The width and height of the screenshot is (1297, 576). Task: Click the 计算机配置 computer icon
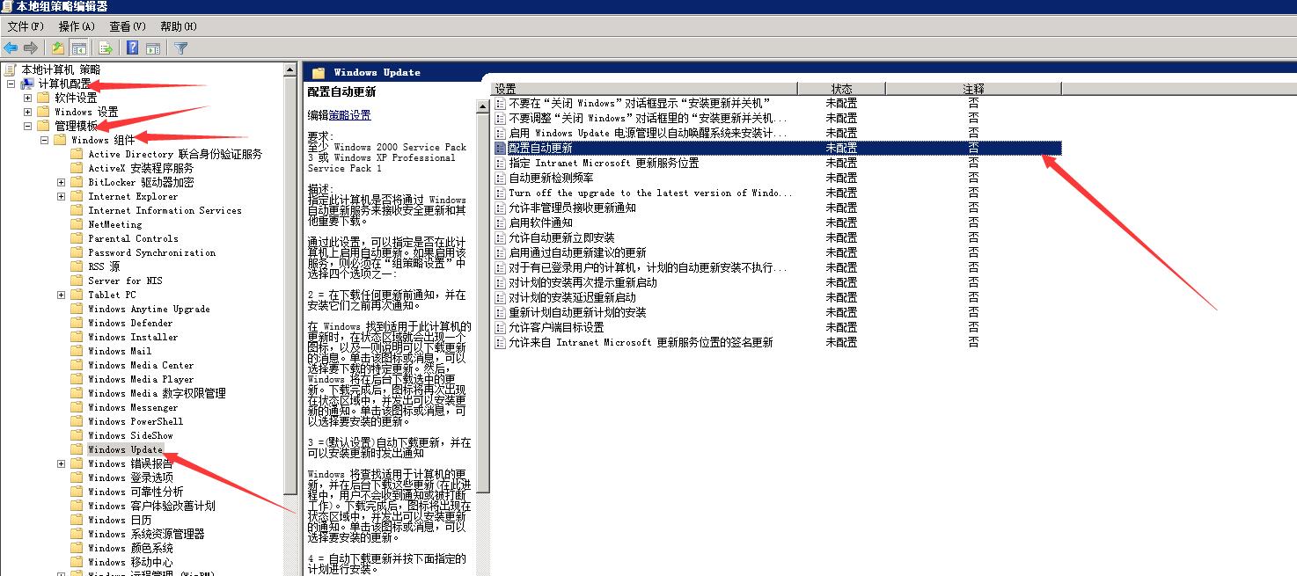point(27,84)
